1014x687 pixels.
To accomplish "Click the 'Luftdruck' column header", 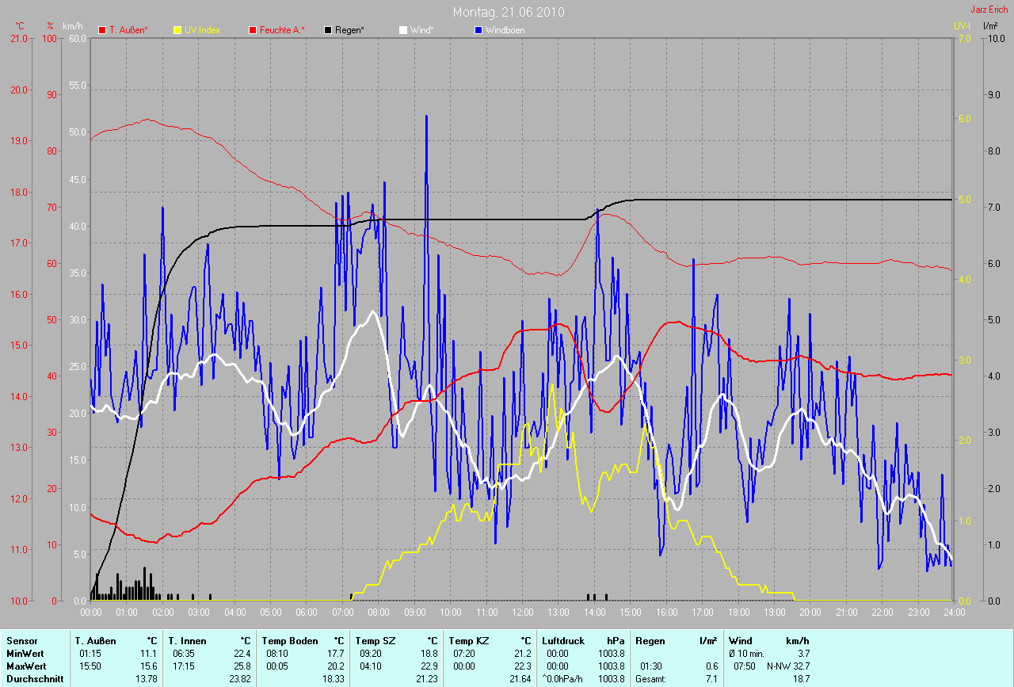I will pos(562,641).
